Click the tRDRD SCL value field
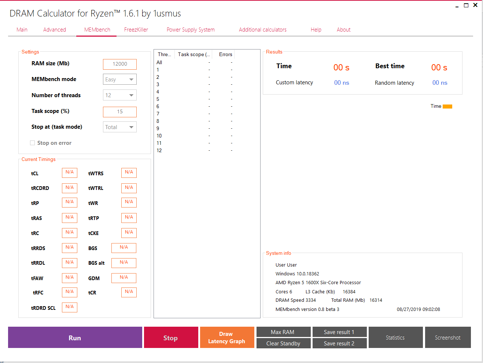Image resolution: width=483 pixels, height=363 pixels. pyautogui.click(x=70, y=307)
